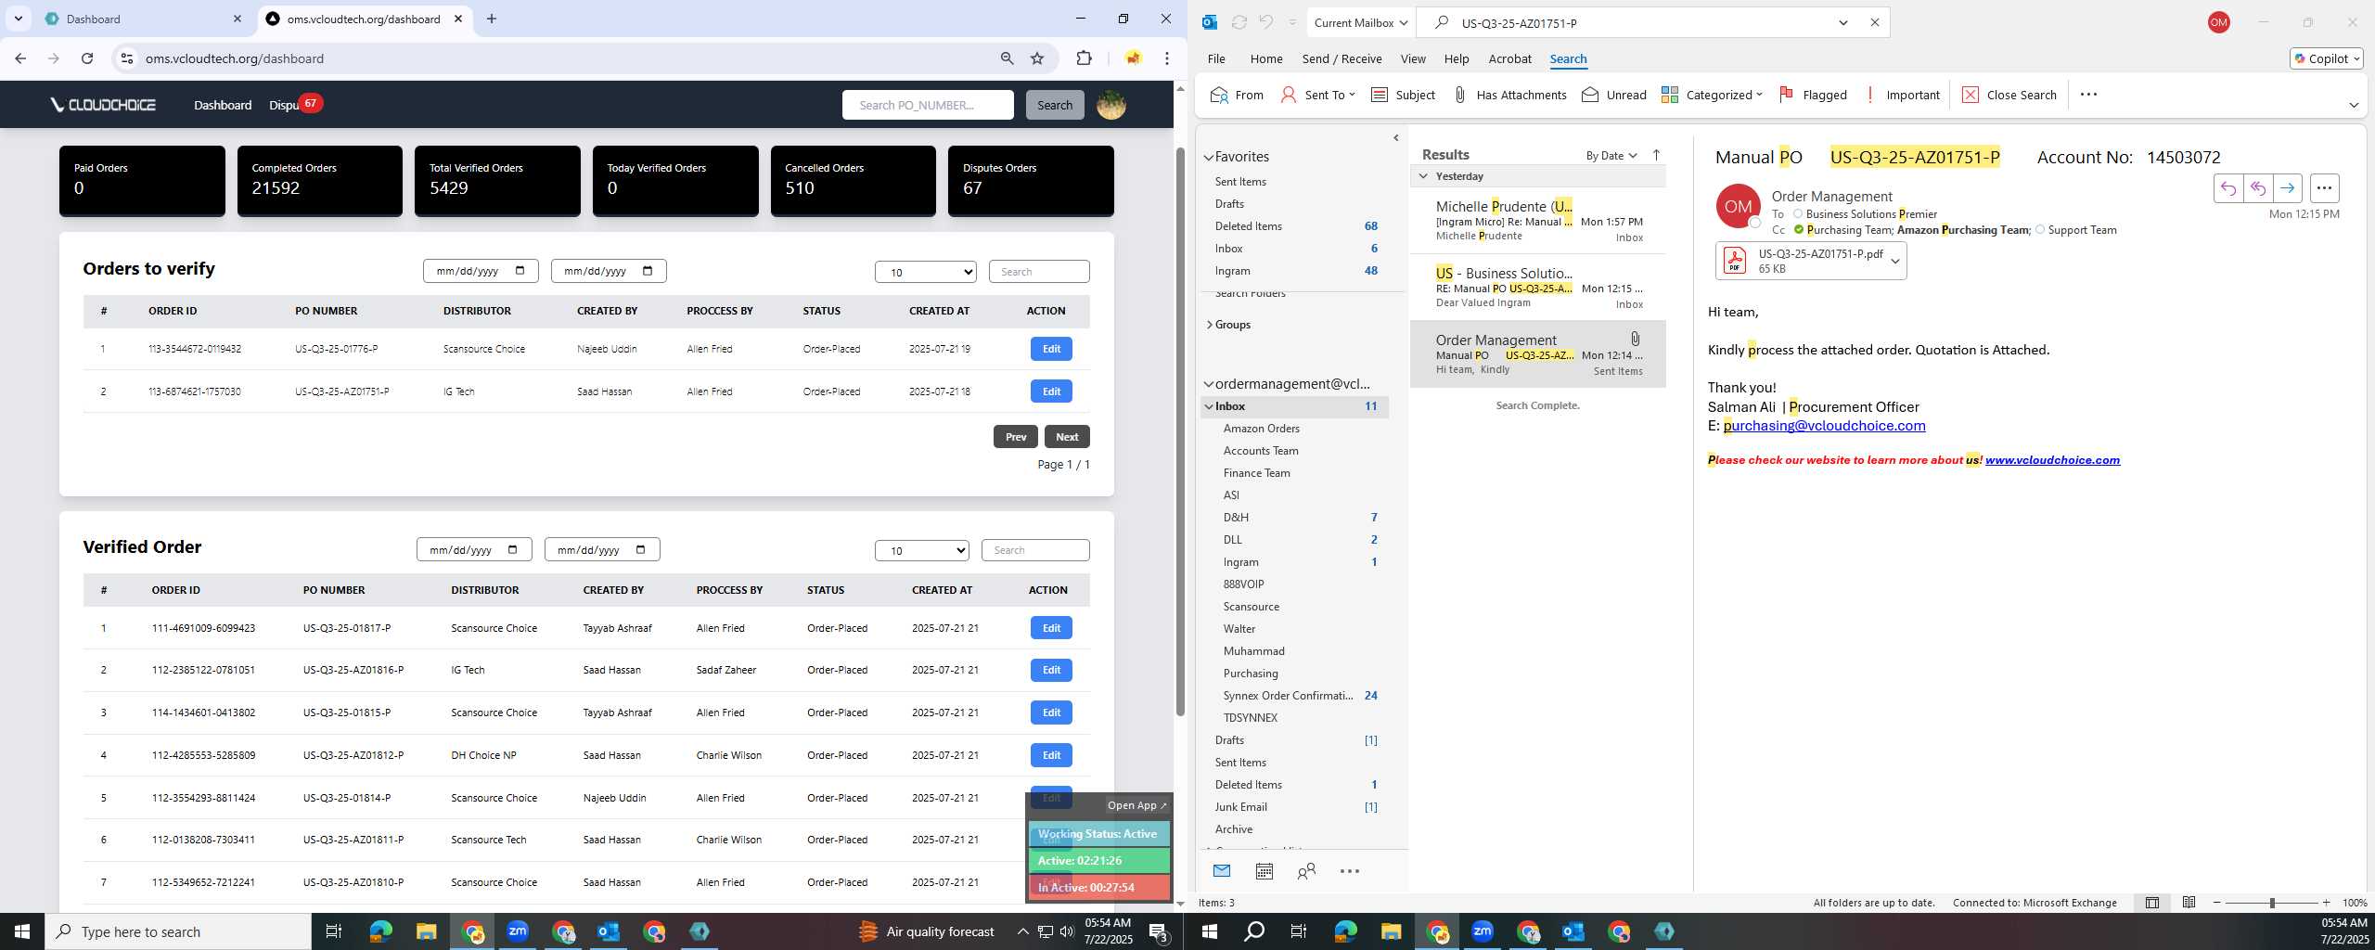Viewport: 2375px width, 950px height.
Task: Clear the Outlook search box
Action: pos(1874,22)
